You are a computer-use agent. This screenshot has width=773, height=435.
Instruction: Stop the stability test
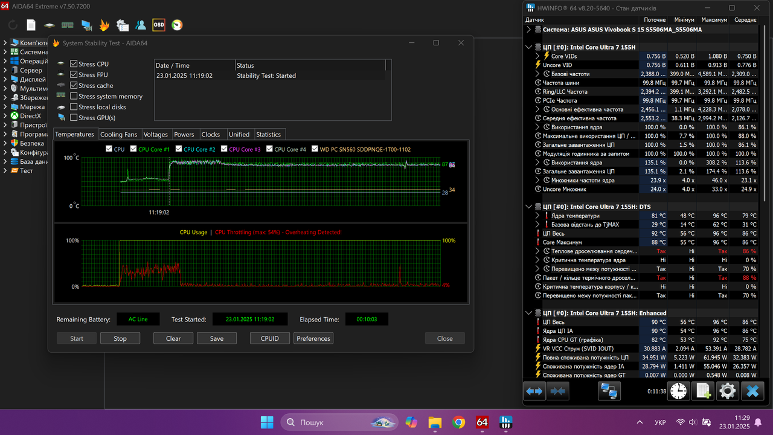click(120, 338)
